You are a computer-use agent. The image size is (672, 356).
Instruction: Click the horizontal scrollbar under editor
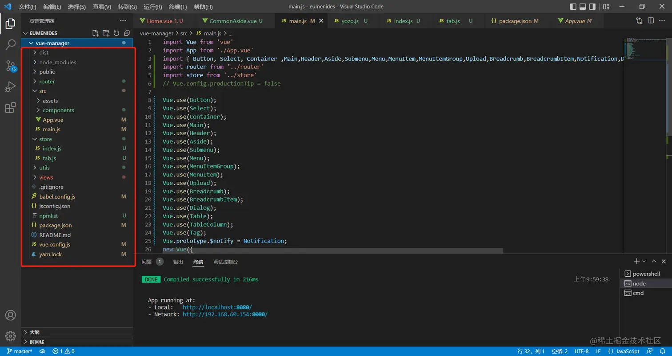click(x=333, y=251)
